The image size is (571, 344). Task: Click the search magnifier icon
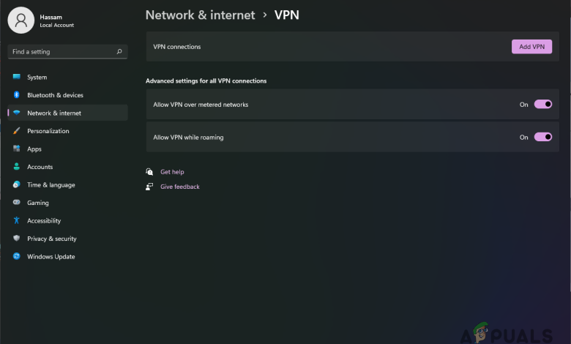[119, 52]
